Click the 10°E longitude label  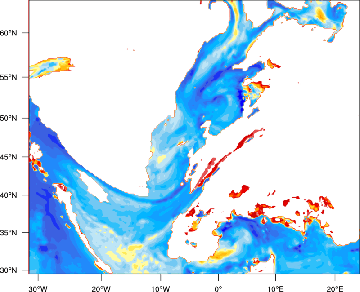[x=275, y=289]
